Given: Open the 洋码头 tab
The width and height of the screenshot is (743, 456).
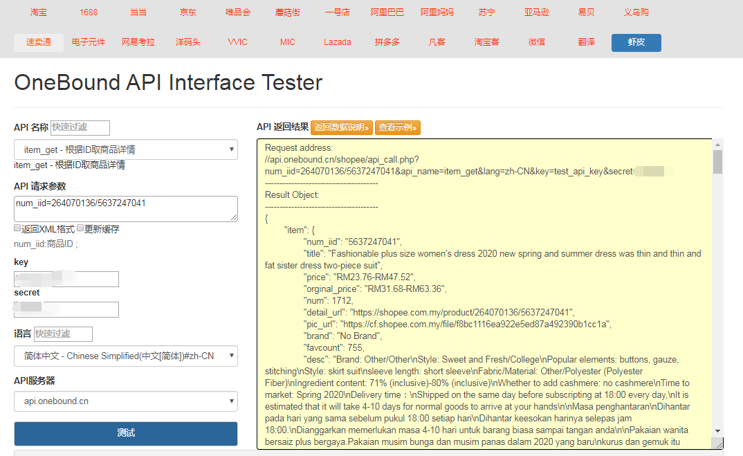Looking at the screenshot, I should pos(187,42).
